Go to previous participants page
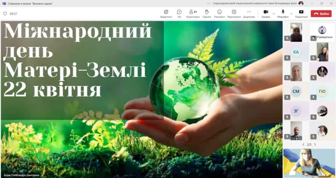 tap(303, 145)
